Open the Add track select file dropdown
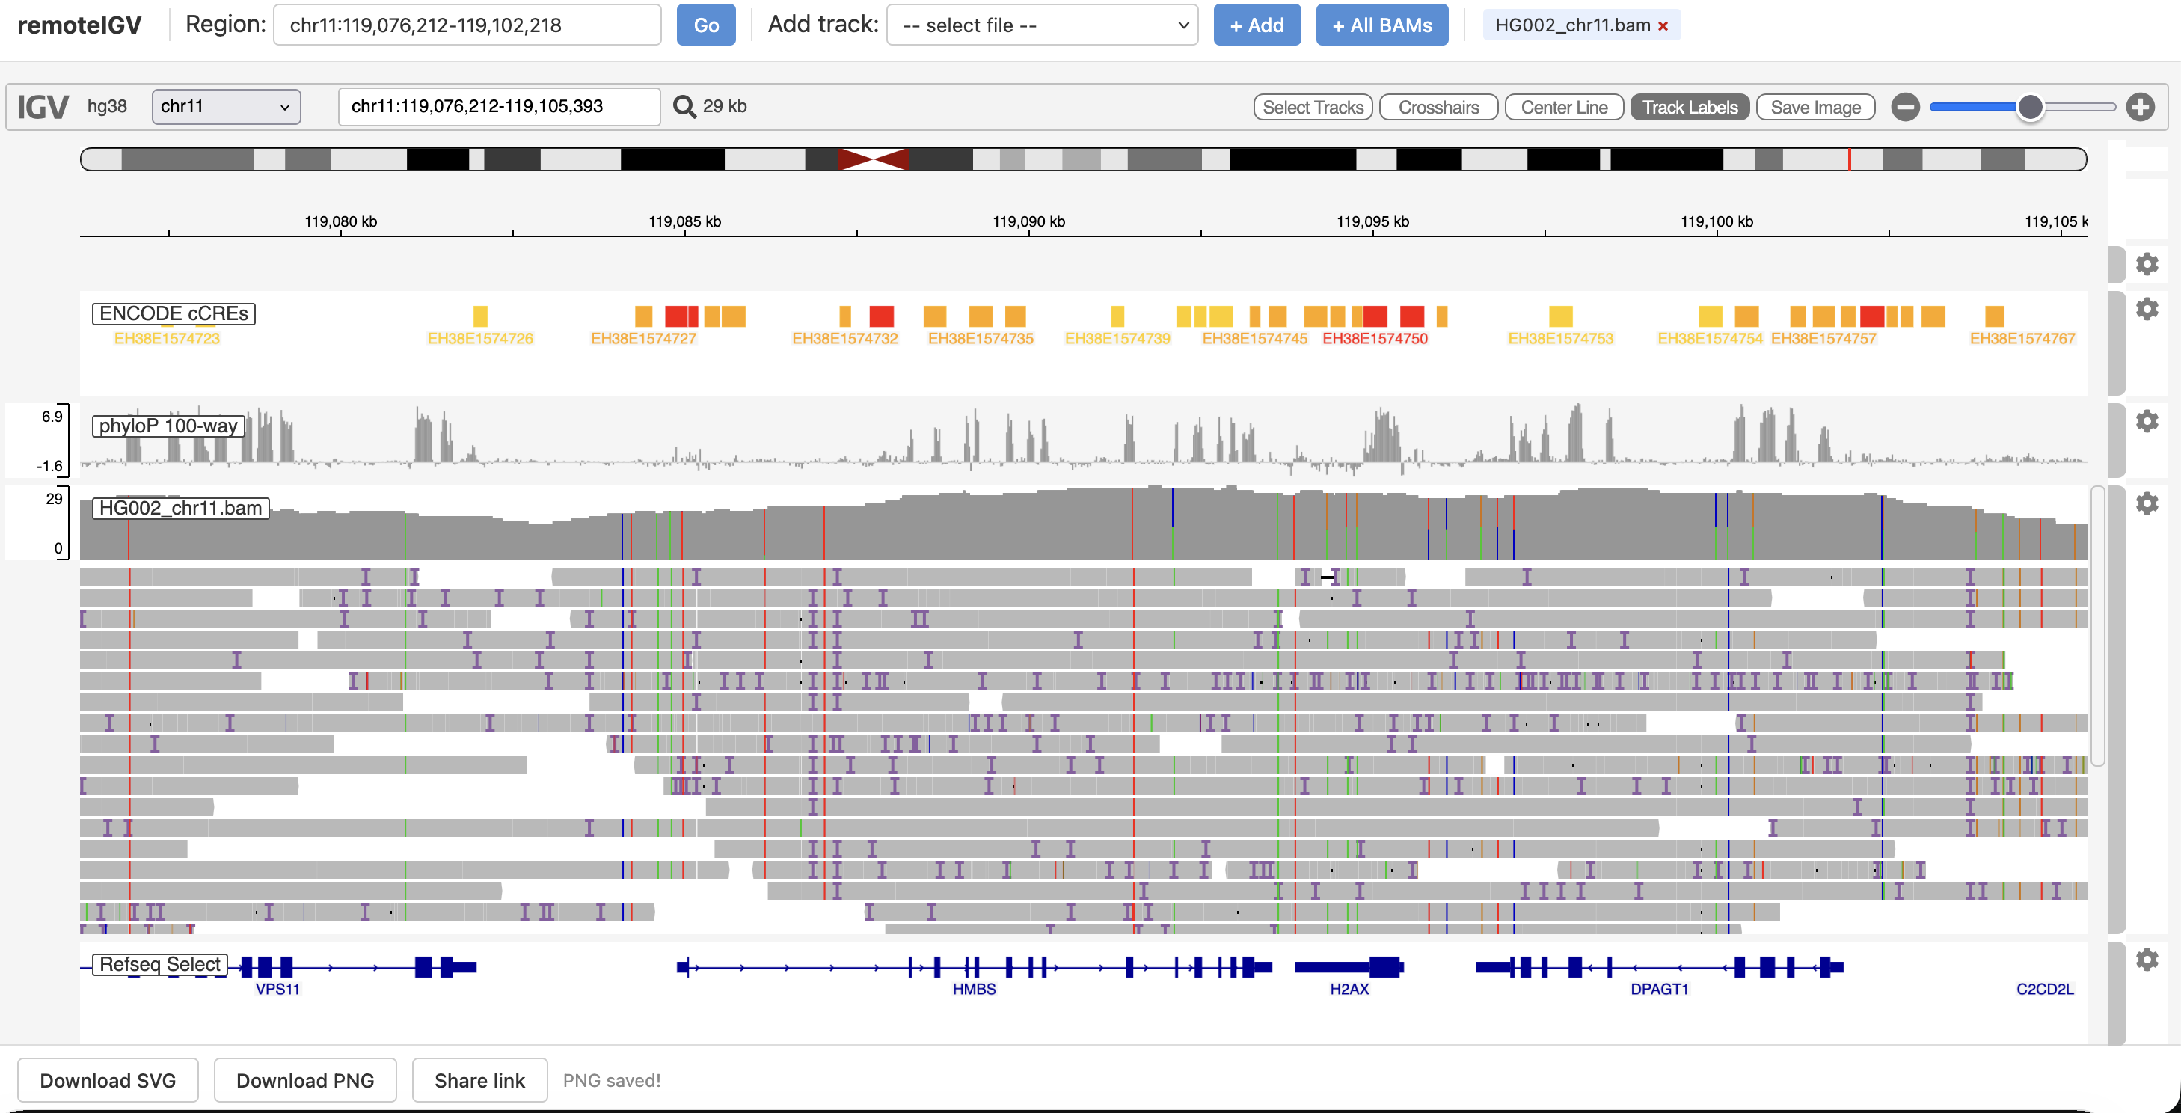Screen dimensions: 2181x1113 tap(1042, 25)
